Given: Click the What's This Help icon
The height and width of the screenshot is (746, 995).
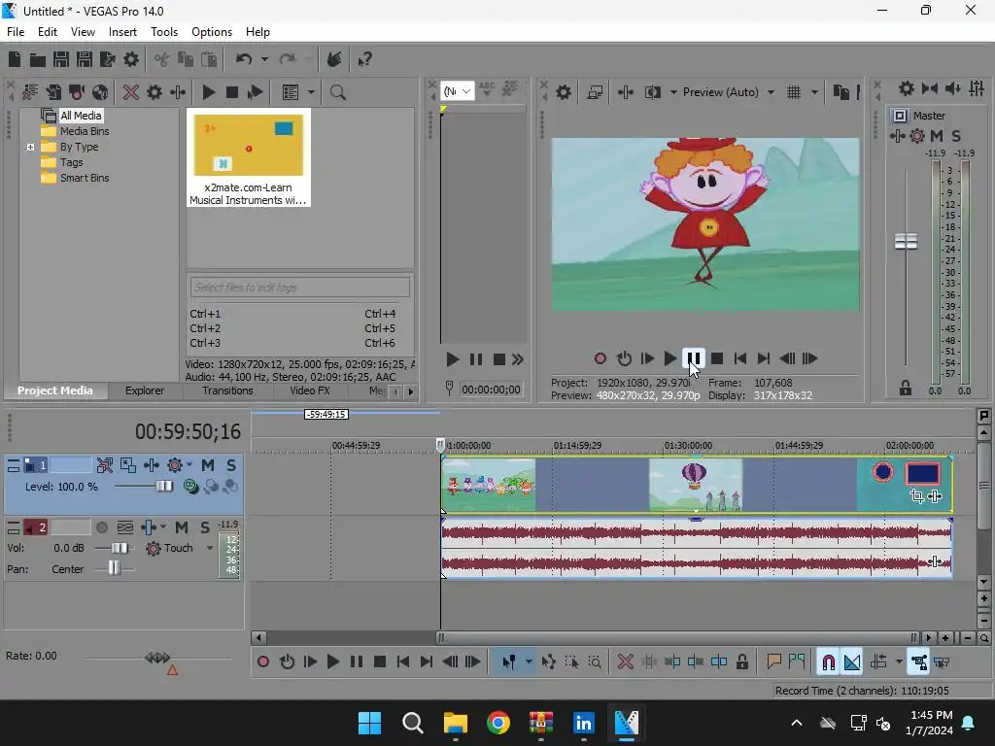Looking at the screenshot, I should [365, 59].
